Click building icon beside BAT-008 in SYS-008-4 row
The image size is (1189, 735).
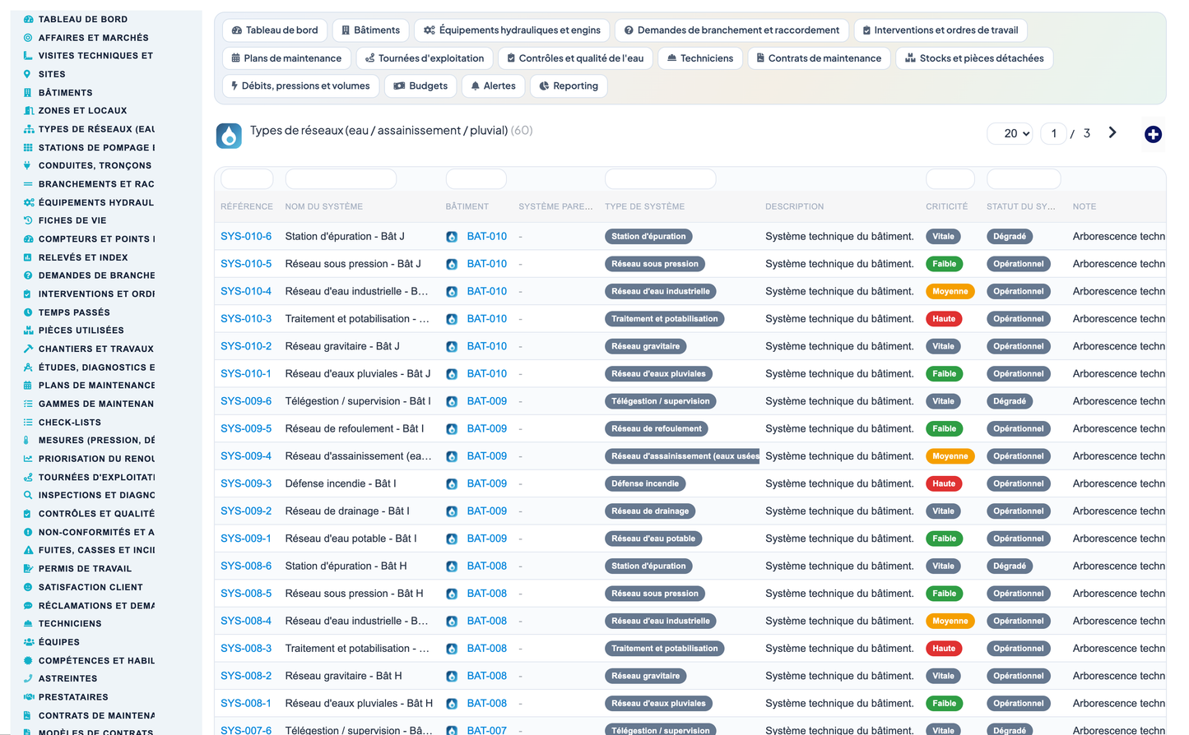click(452, 622)
